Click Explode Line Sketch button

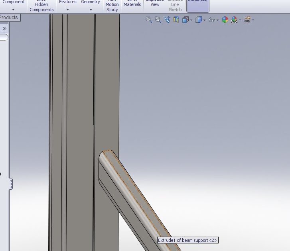coord(175,6)
